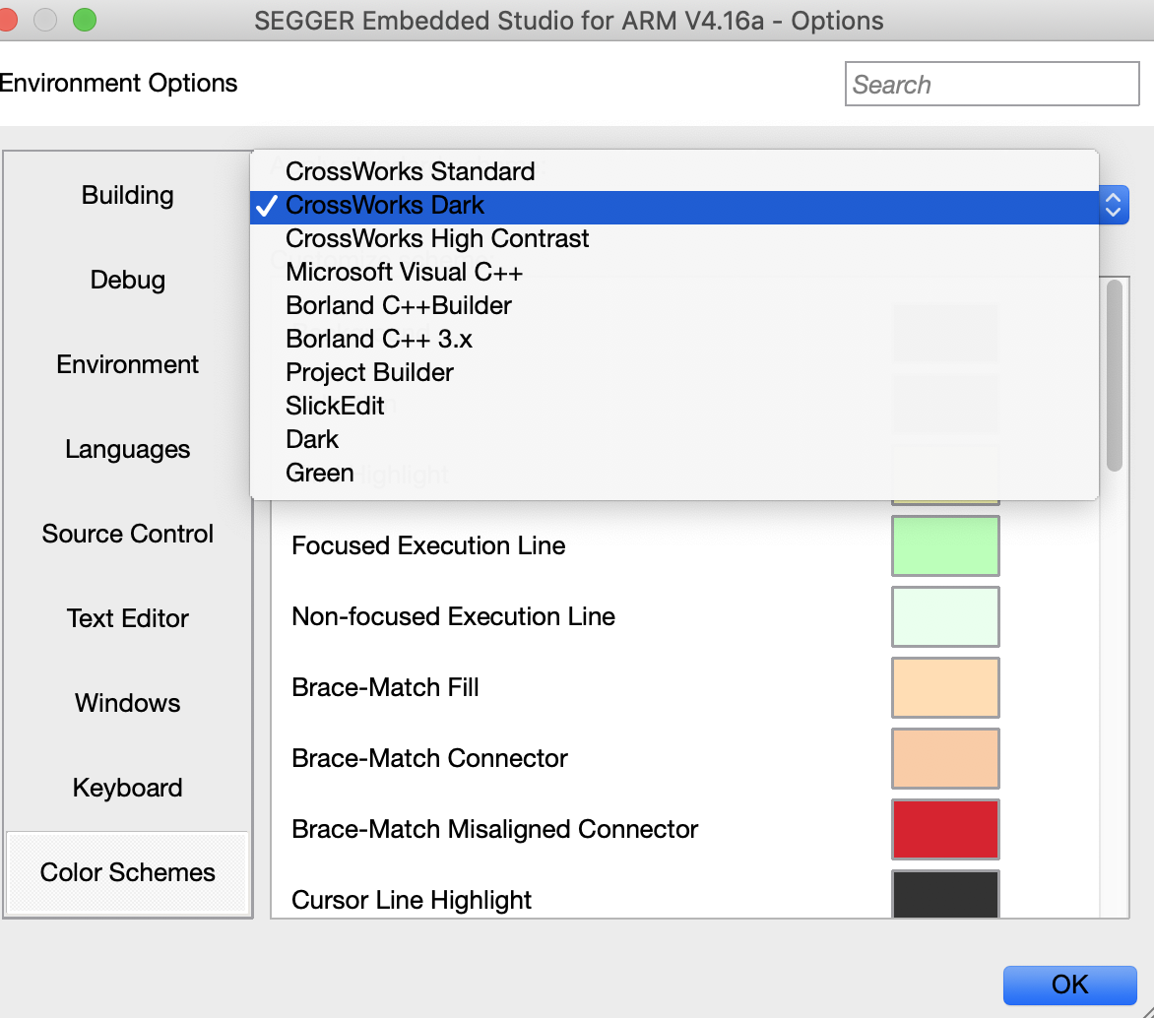
Task: Open the Debug options category
Action: coord(127,280)
